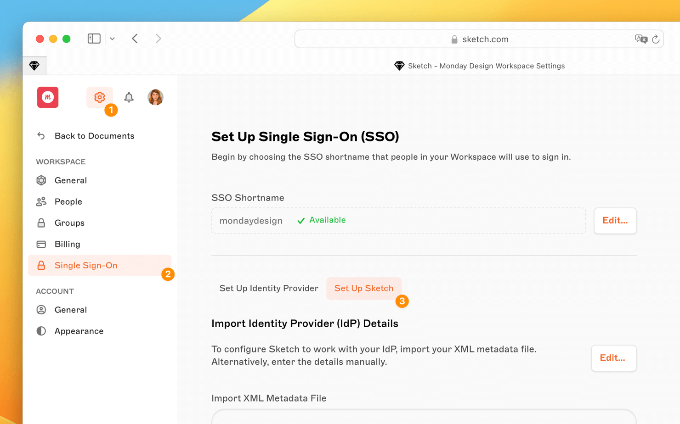This screenshot has width=680, height=424.
Task: Click the People sidebar icon
Action: 41,201
